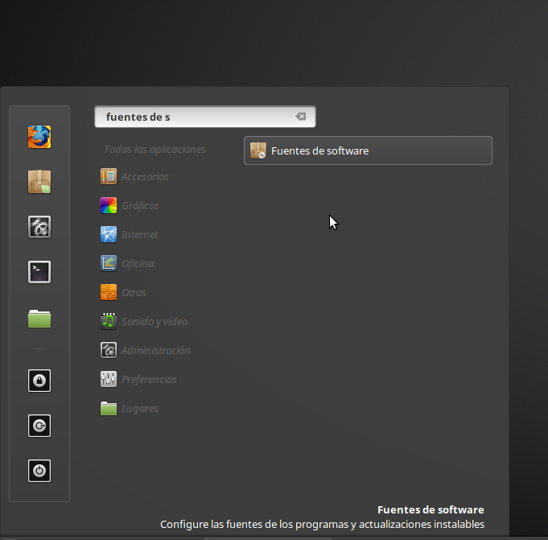Click the Log out button
Screen dimensions: 548x540
coord(39,426)
